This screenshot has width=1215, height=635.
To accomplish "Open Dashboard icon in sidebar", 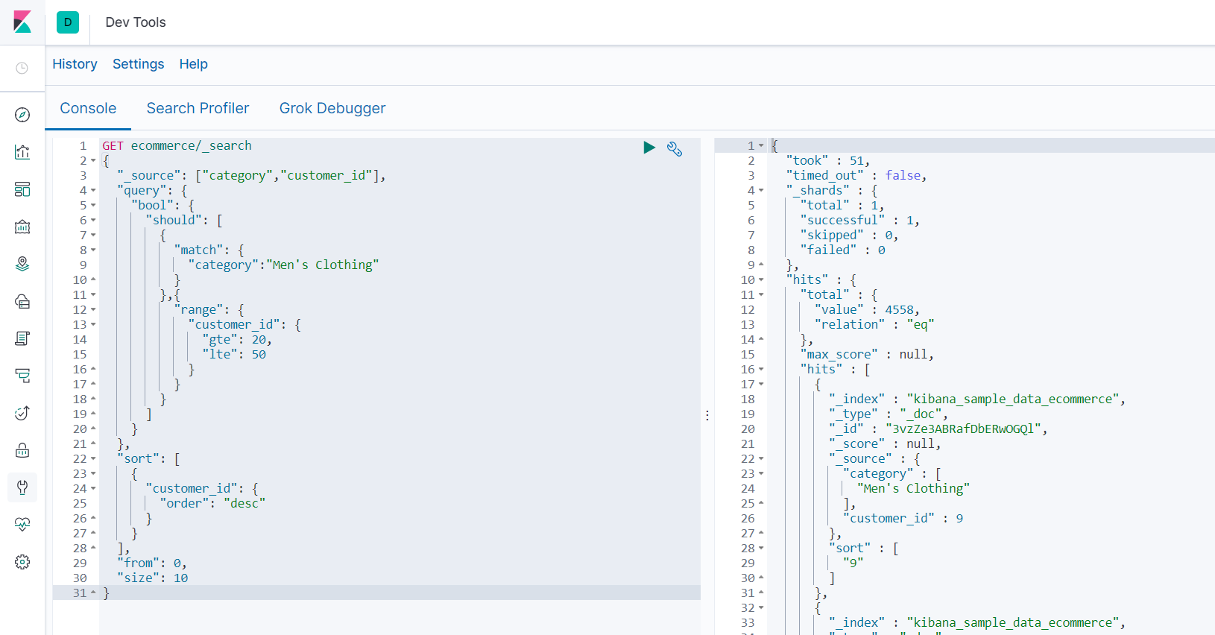I will (22, 189).
